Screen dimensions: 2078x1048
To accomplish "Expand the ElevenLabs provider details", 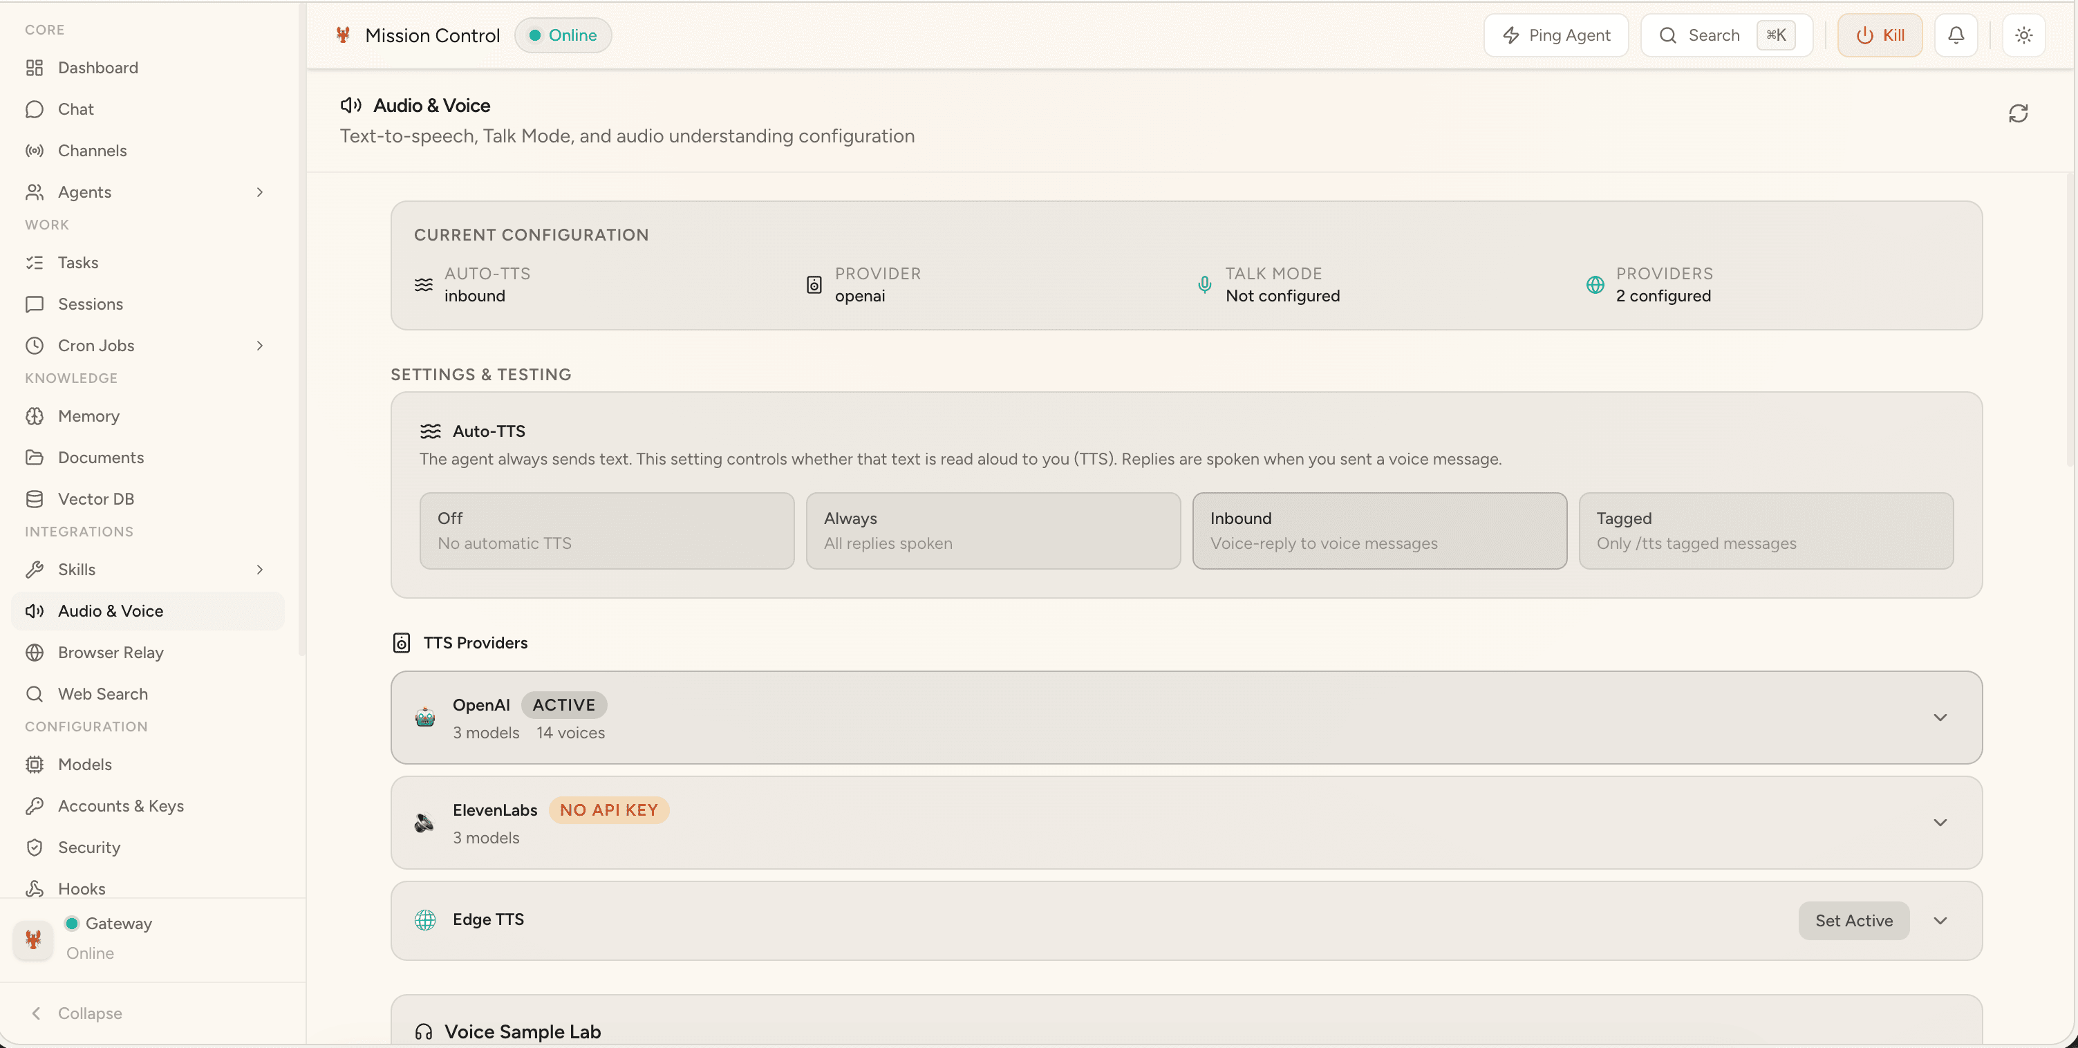I will point(1941,822).
